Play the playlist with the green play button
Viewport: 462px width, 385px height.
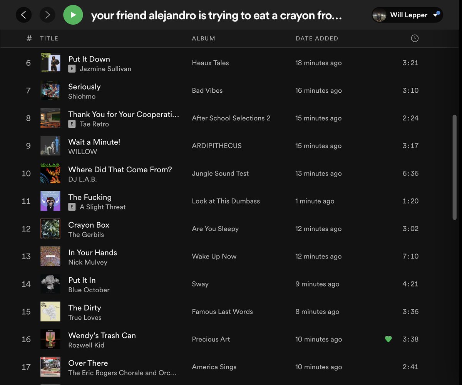(73, 15)
